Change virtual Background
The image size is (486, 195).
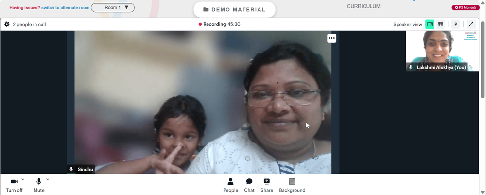point(292,185)
